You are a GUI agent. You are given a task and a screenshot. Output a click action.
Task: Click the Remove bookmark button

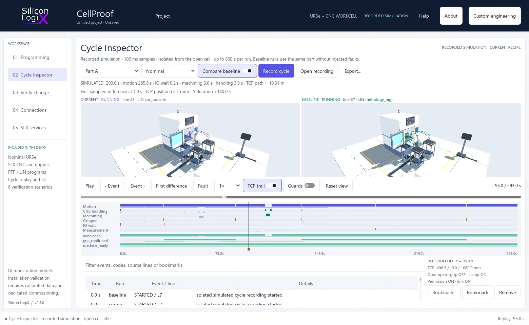[x=508, y=292]
